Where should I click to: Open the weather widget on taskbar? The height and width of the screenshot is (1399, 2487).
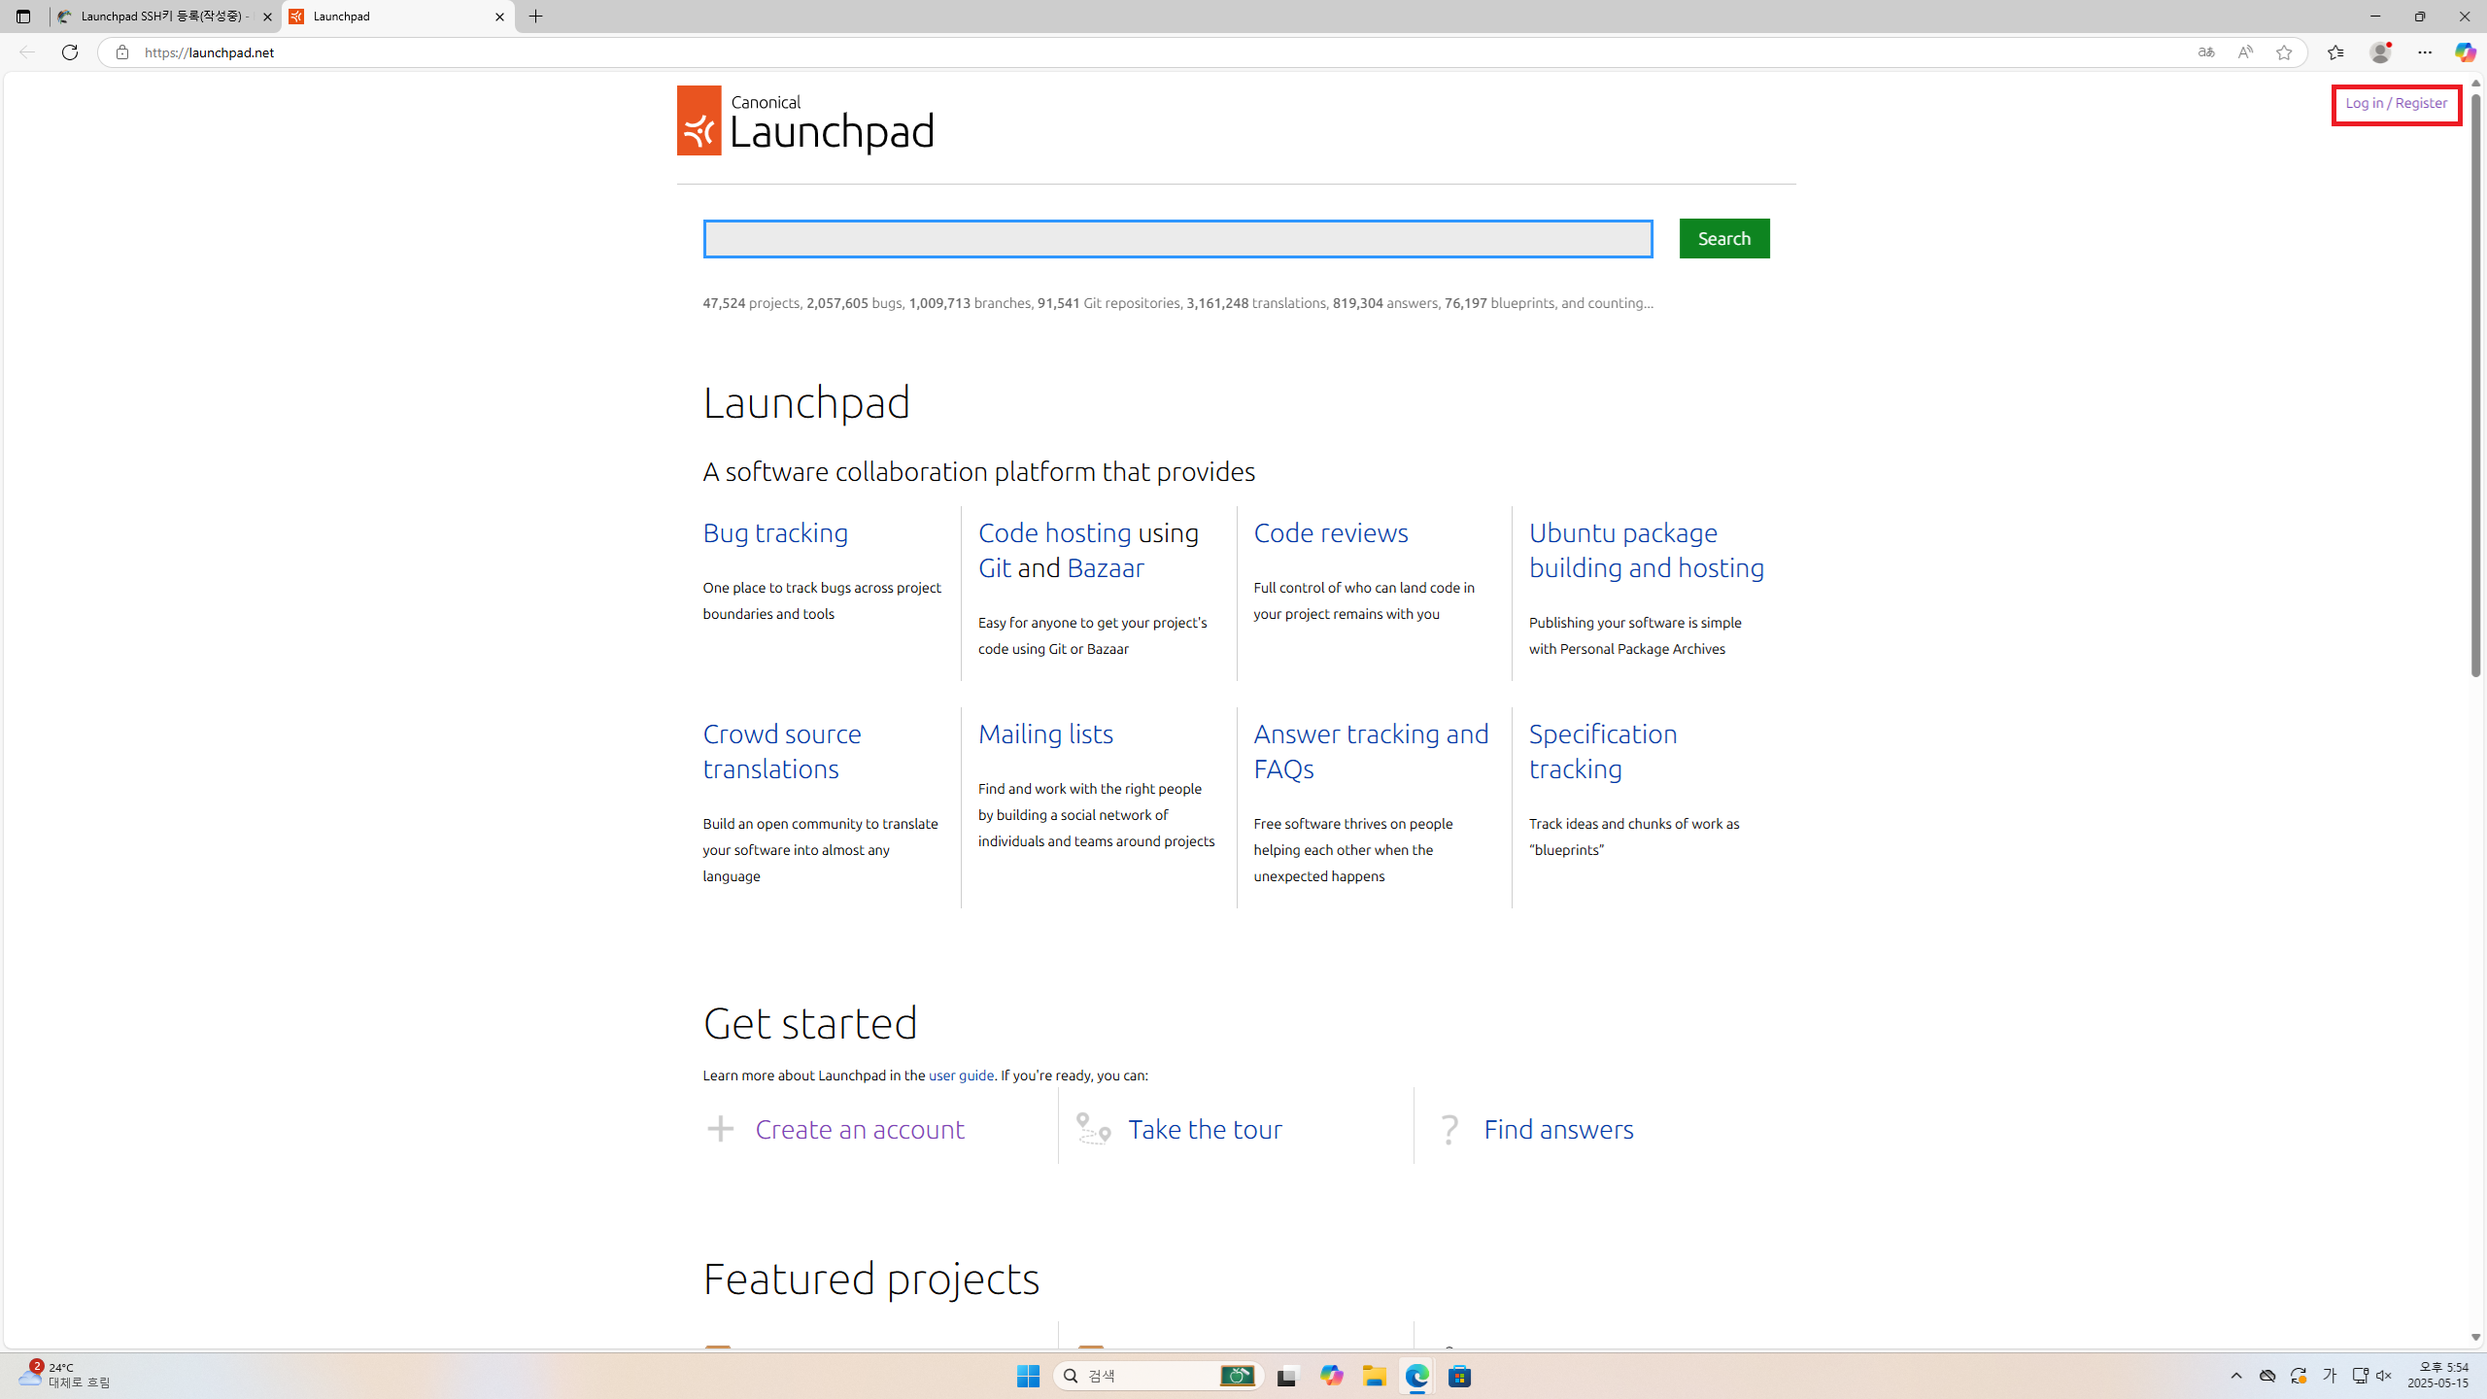coord(64,1376)
